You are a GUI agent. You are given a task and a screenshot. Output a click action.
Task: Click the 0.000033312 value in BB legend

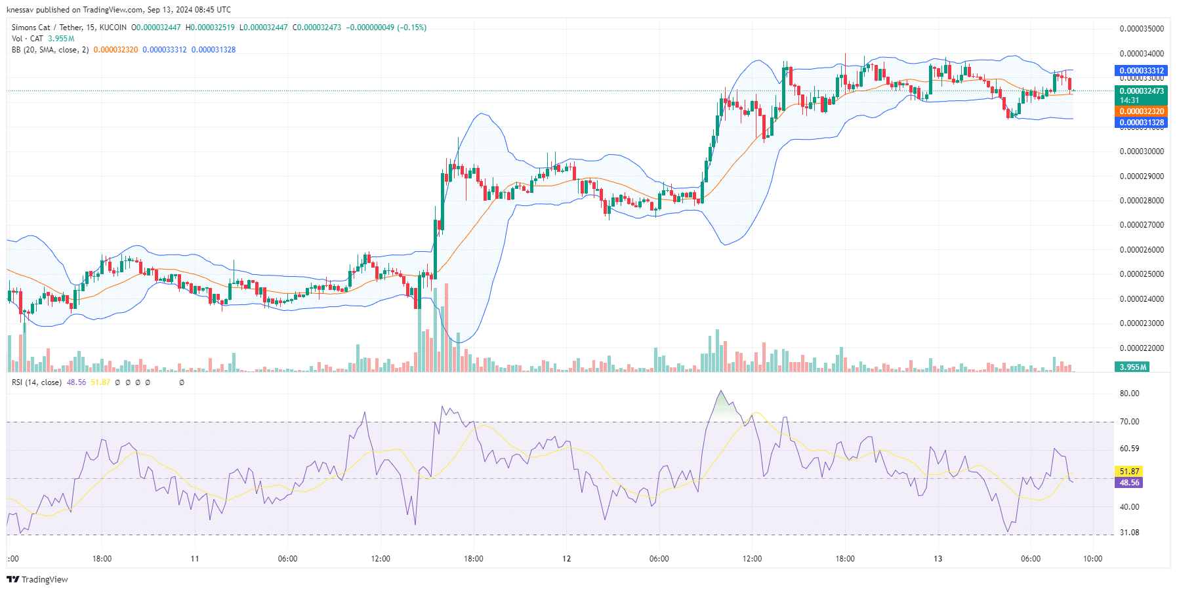click(x=165, y=50)
